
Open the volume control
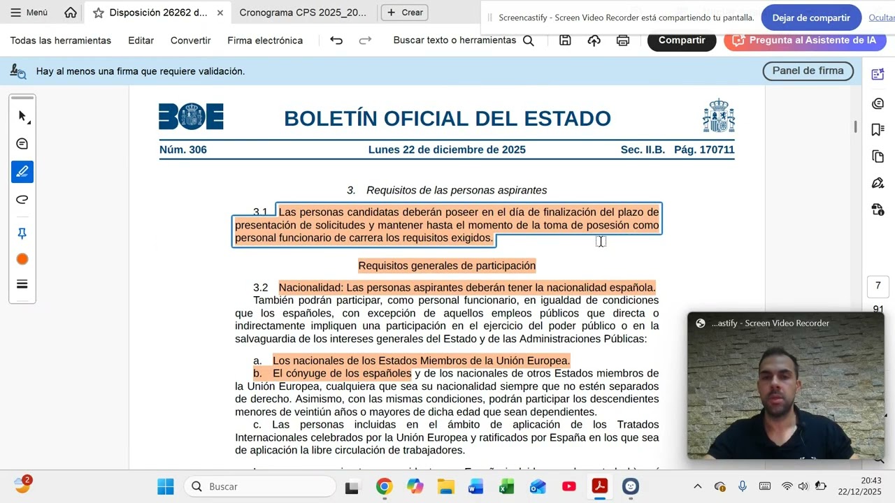pyautogui.click(x=803, y=486)
